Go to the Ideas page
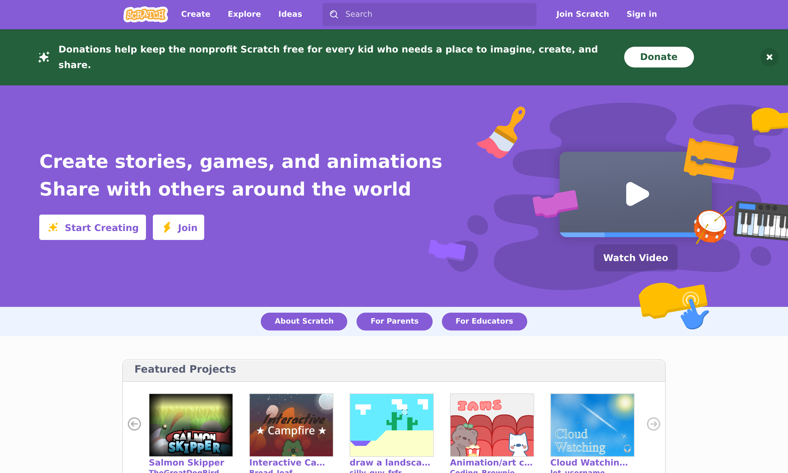This screenshot has height=473, width=788. pos(290,14)
